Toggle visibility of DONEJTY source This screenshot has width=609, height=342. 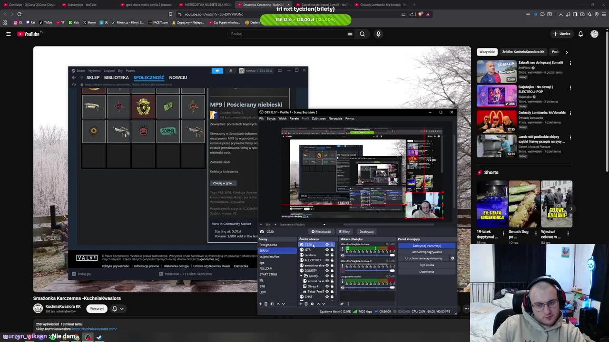click(x=327, y=271)
